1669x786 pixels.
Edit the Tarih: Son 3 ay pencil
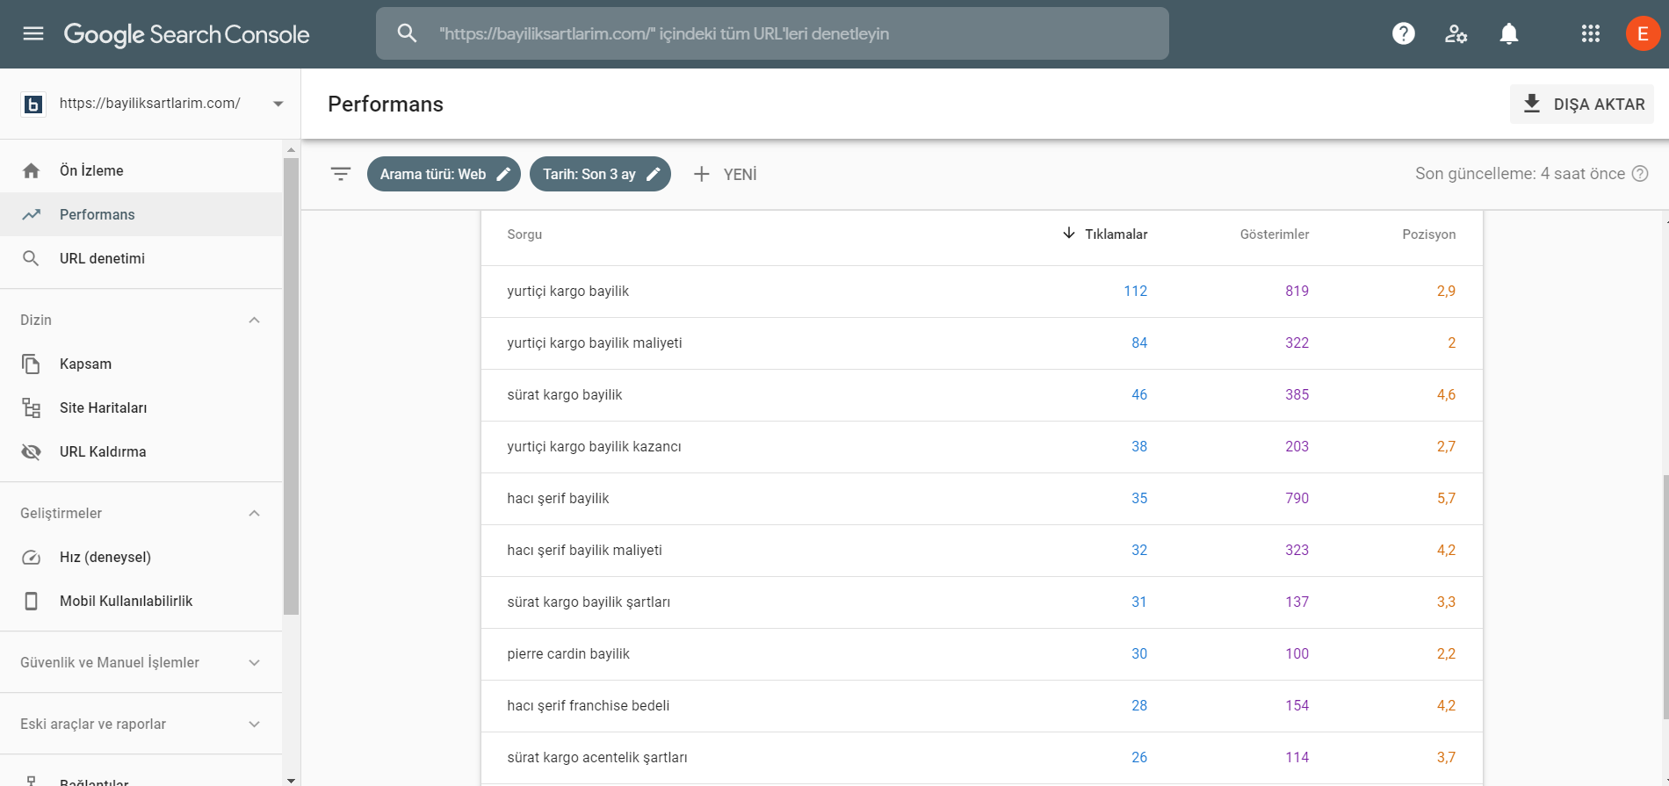654,174
